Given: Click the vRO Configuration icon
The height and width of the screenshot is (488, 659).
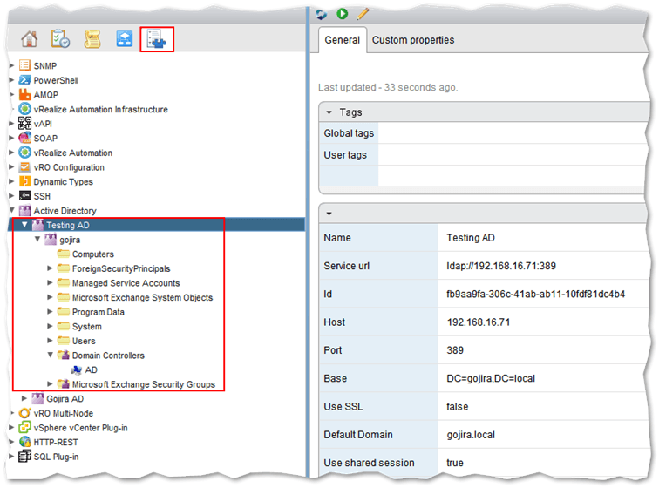Looking at the screenshot, I should click(24, 166).
